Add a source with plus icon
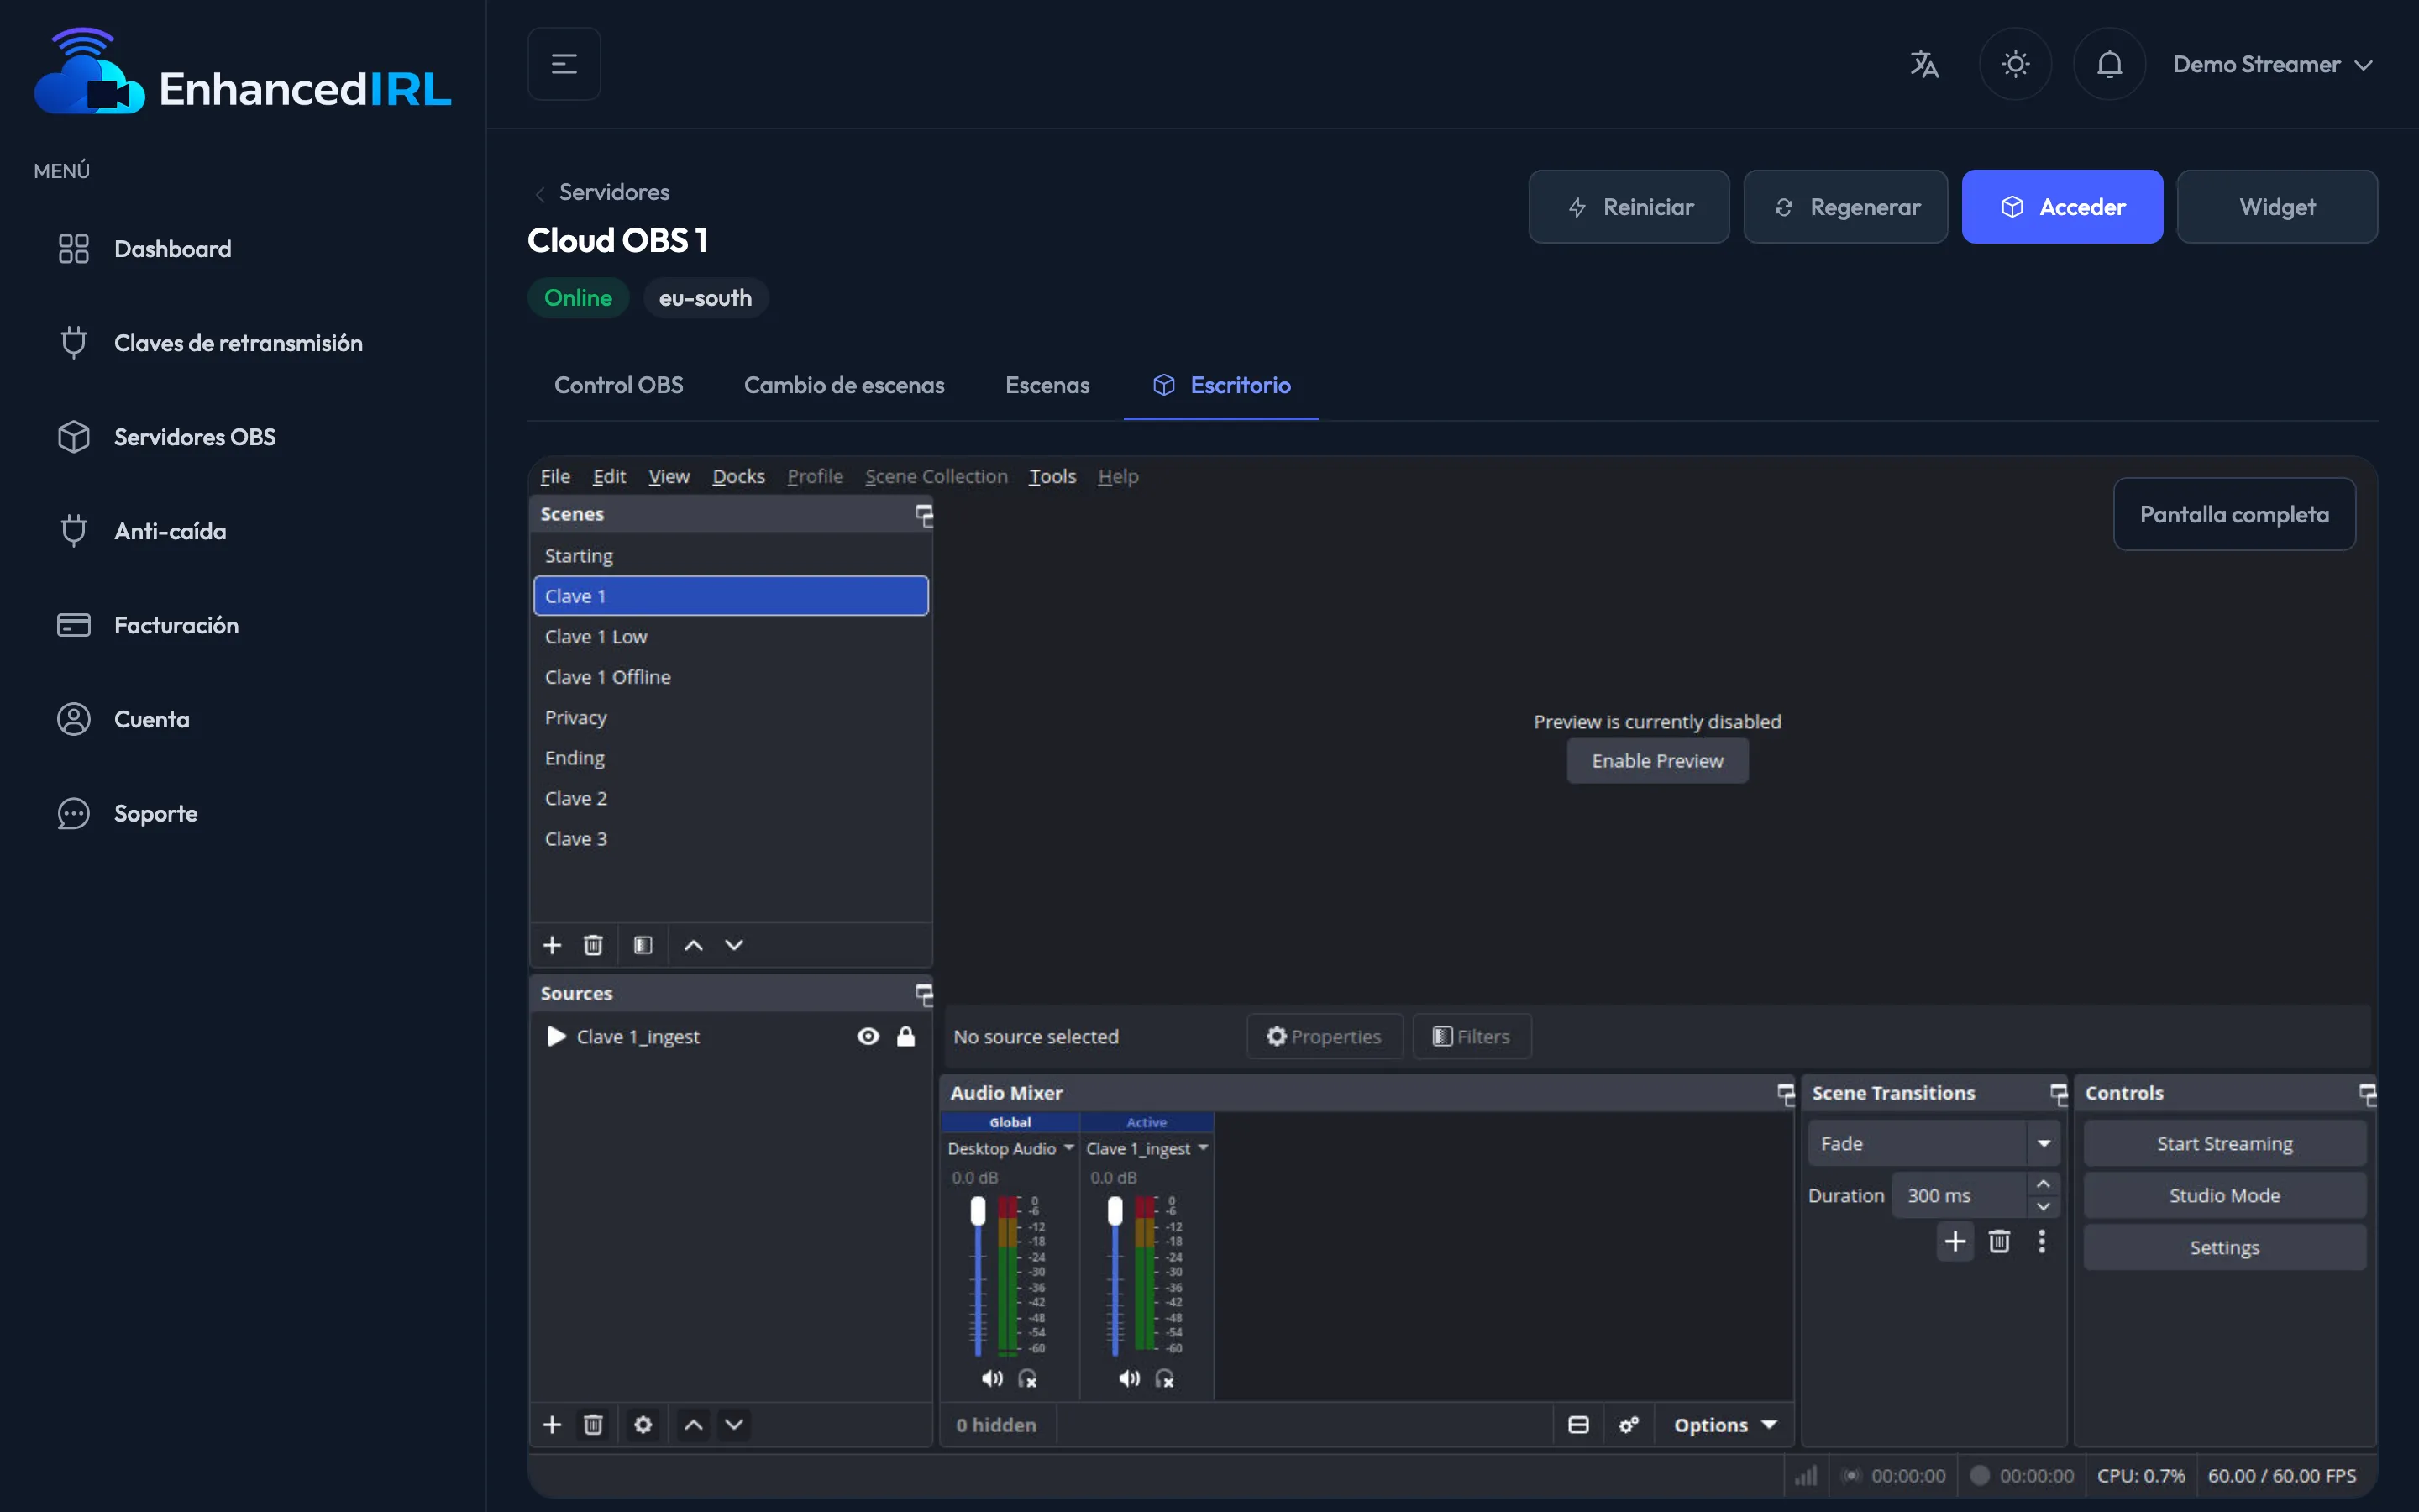 (552, 1425)
